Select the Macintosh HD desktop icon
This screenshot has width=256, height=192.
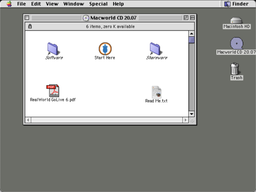(x=236, y=20)
